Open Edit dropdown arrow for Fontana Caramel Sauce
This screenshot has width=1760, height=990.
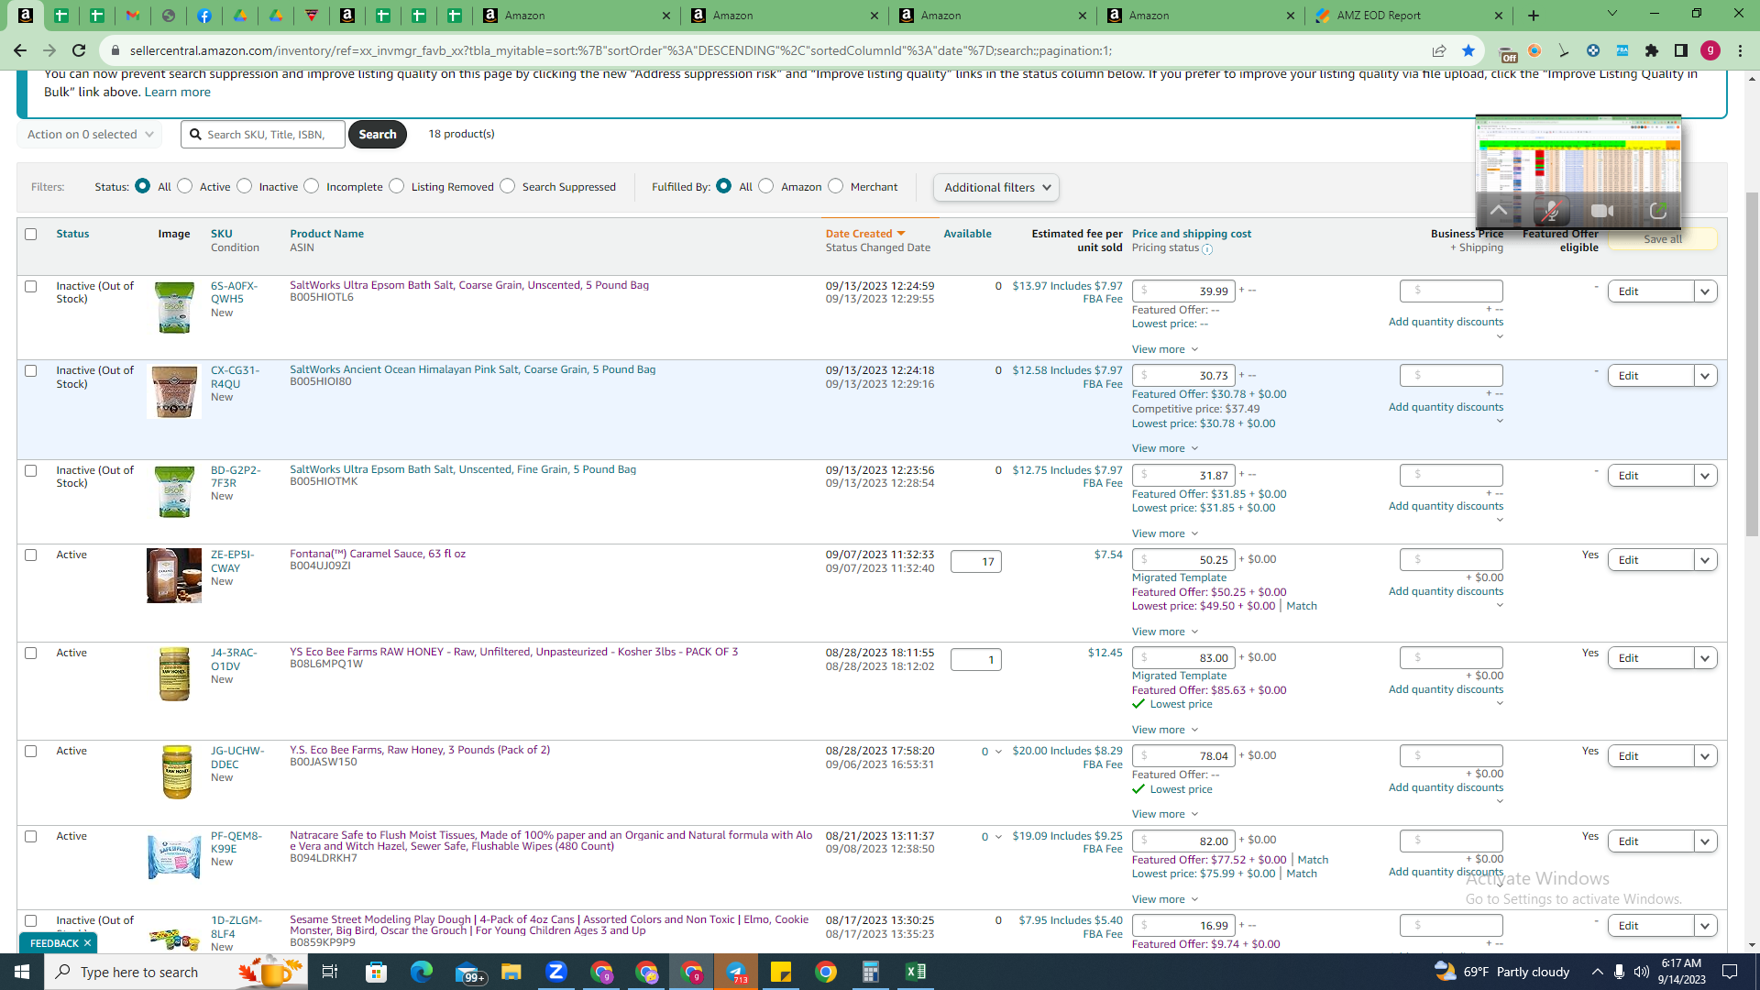coord(1705,560)
